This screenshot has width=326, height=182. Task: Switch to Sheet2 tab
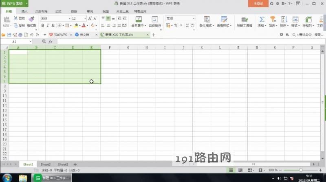click(46, 164)
